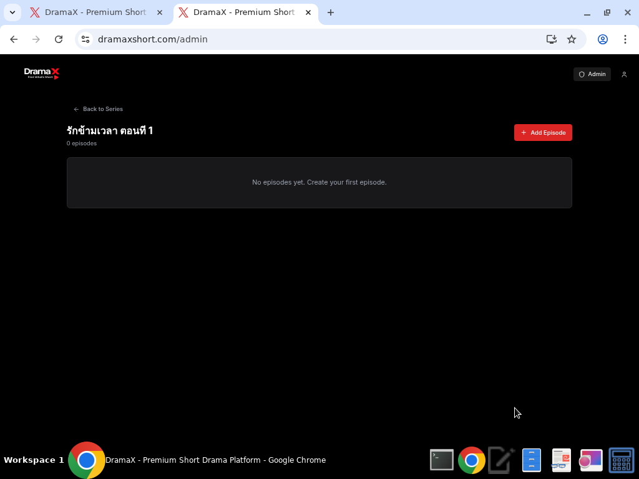Open the three-dot browser menu

click(625, 39)
